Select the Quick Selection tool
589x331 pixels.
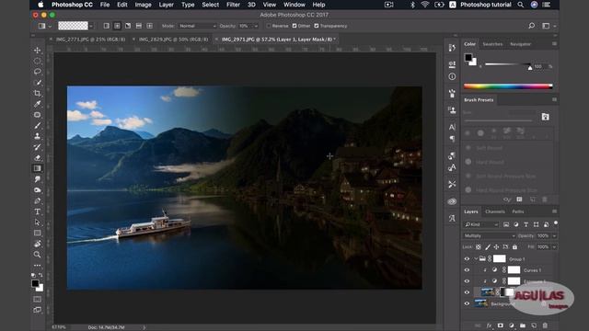point(37,82)
